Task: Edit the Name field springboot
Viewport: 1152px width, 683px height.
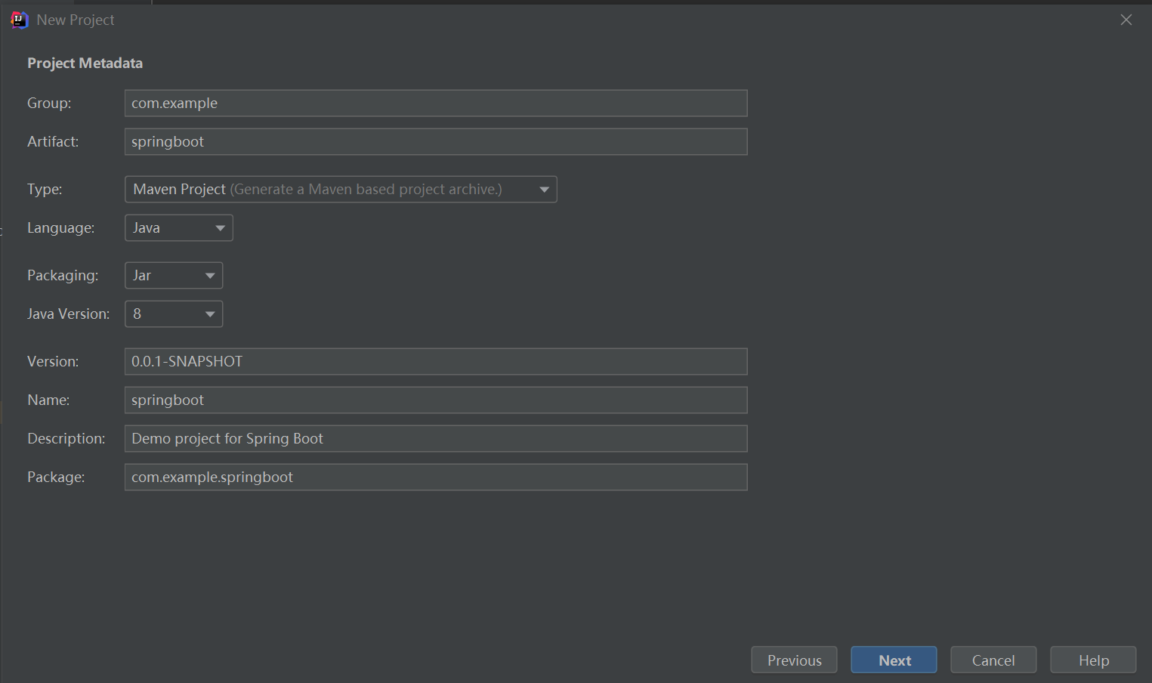Action: (x=436, y=400)
